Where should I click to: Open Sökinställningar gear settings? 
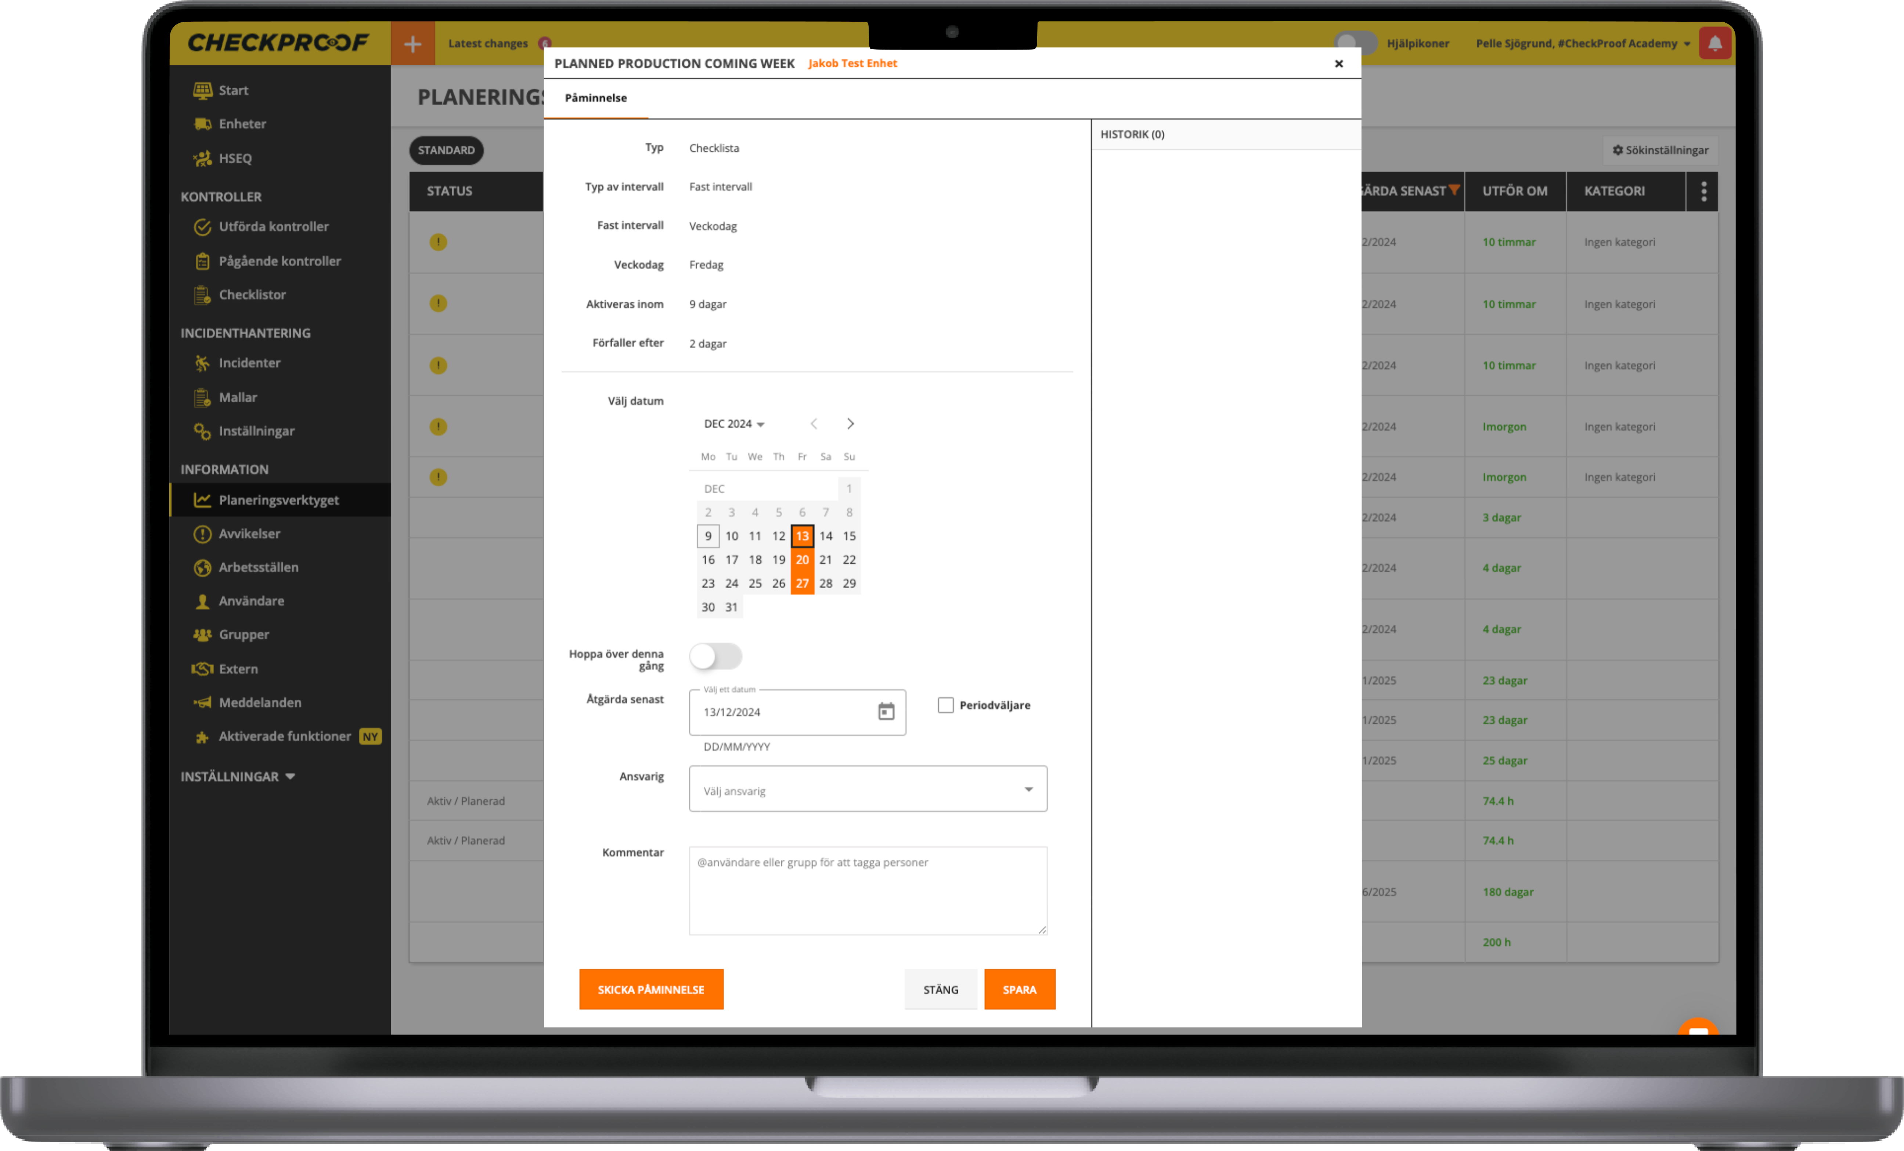click(1660, 150)
